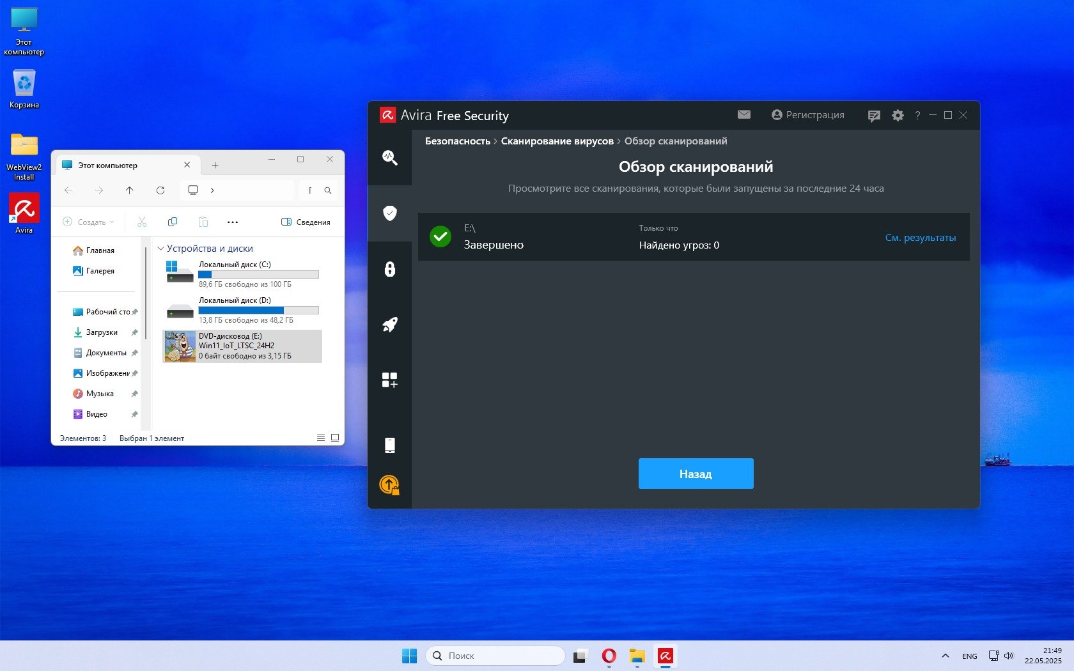Screen dimensions: 1074x671
Task: Open the Performance rocket section
Action: tap(389, 325)
